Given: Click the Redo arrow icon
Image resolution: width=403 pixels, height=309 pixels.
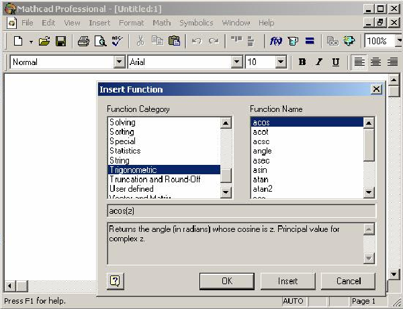Looking at the screenshot, I should tap(214, 41).
